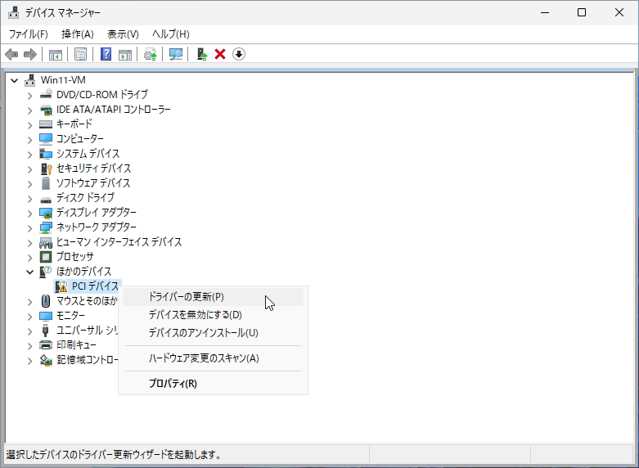Open the Properties toolbar icon

tap(80, 54)
